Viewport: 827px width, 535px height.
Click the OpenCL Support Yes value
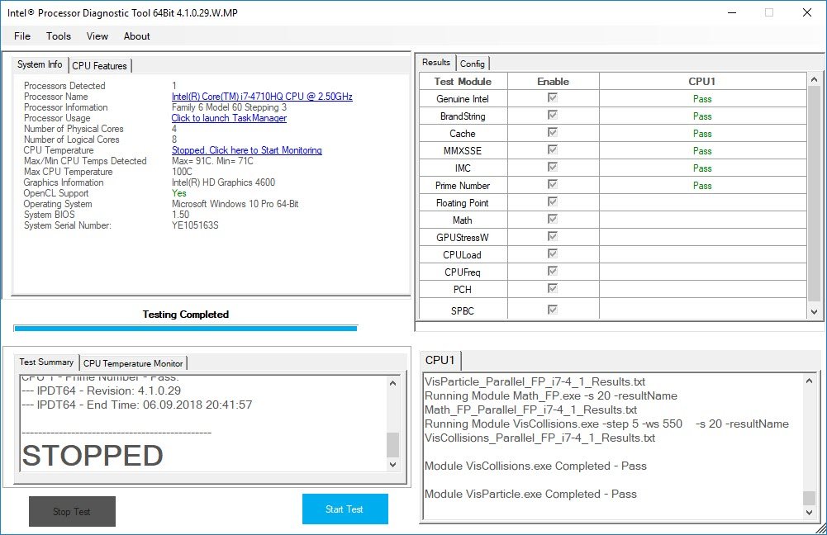(x=179, y=193)
